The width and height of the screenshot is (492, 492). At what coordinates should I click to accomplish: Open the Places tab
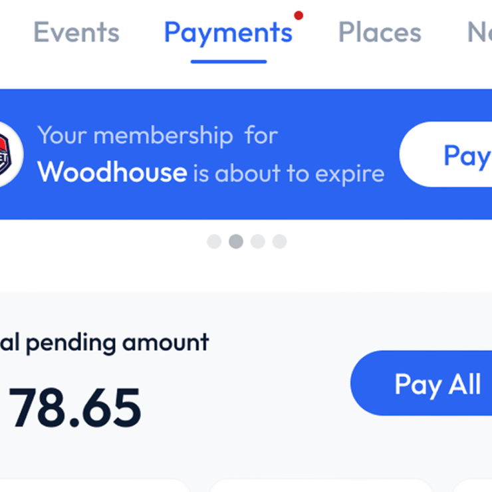[x=380, y=32]
